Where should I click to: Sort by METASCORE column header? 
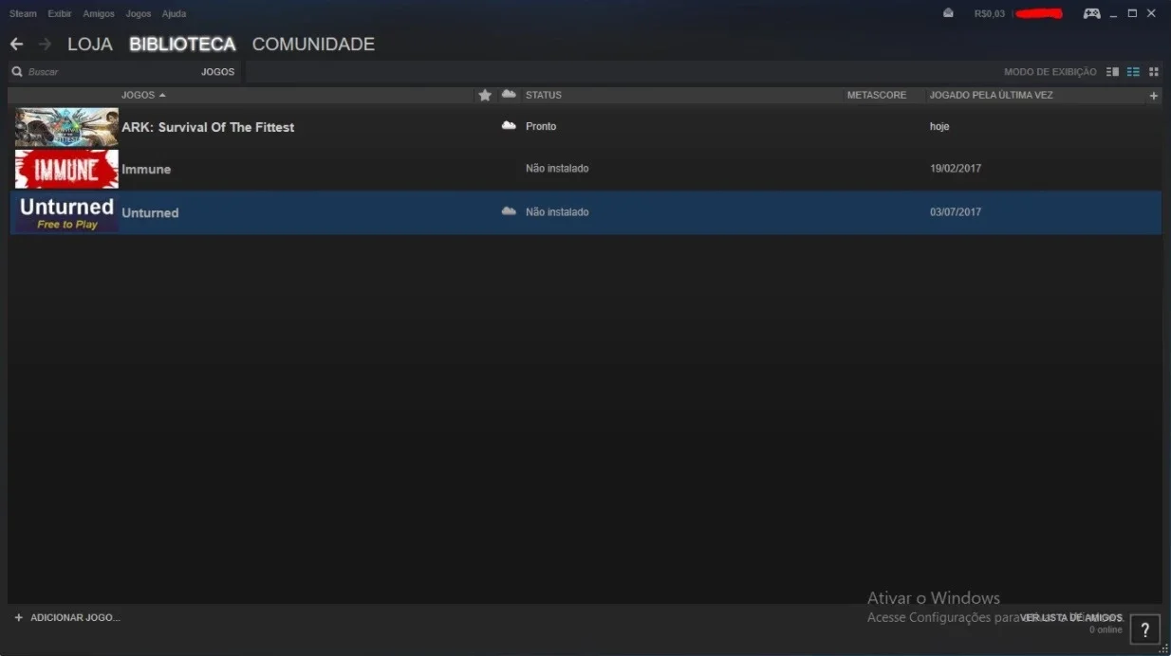tap(877, 96)
